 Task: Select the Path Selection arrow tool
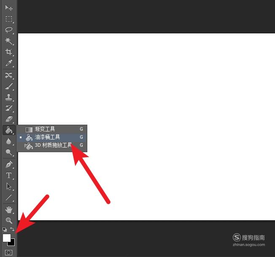click(x=9, y=186)
